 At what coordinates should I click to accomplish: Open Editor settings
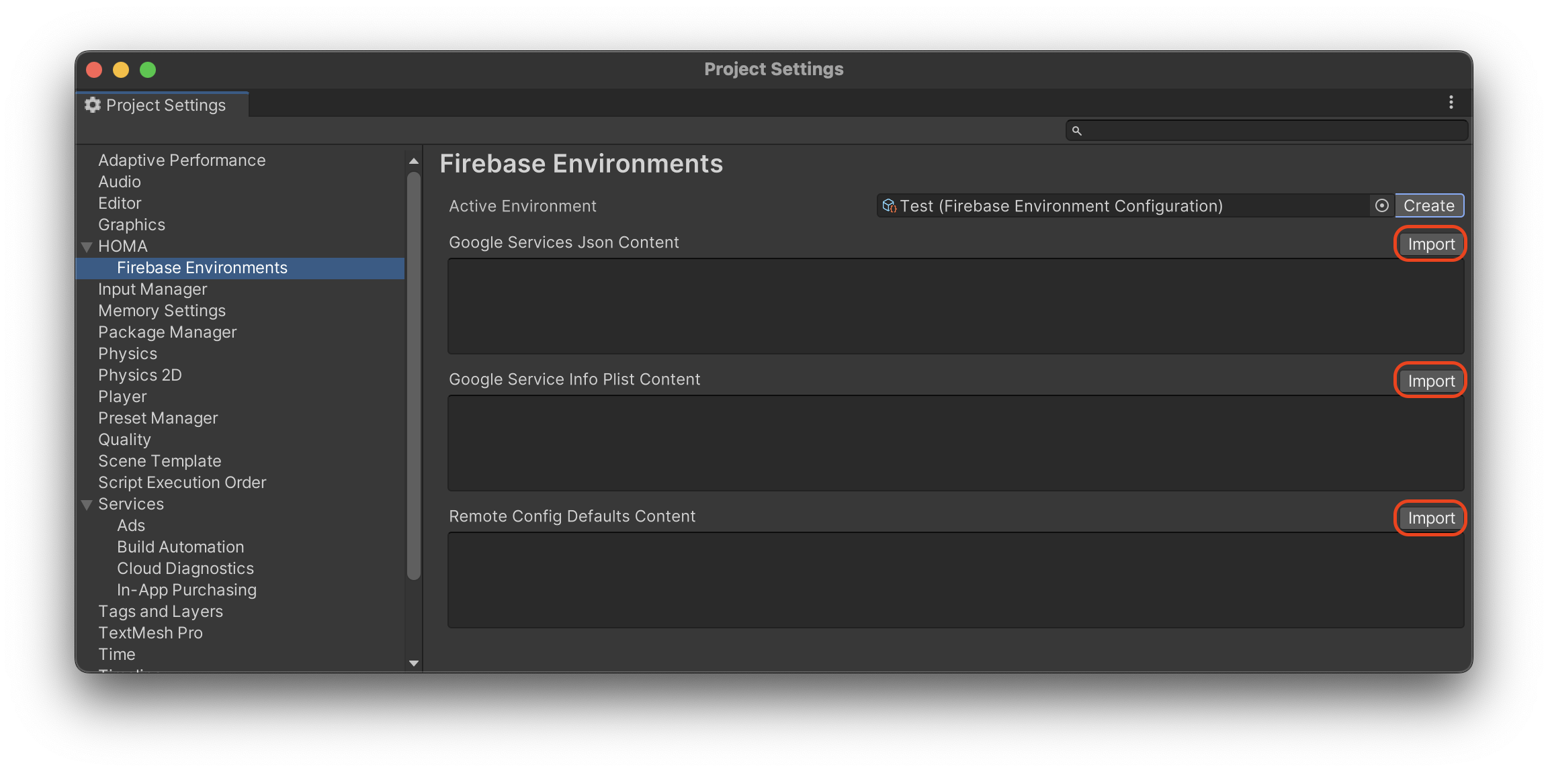[120, 203]
